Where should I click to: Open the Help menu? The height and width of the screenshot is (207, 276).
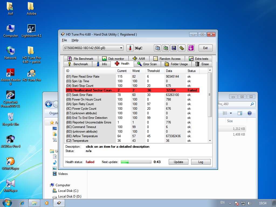tap(75, 40)
